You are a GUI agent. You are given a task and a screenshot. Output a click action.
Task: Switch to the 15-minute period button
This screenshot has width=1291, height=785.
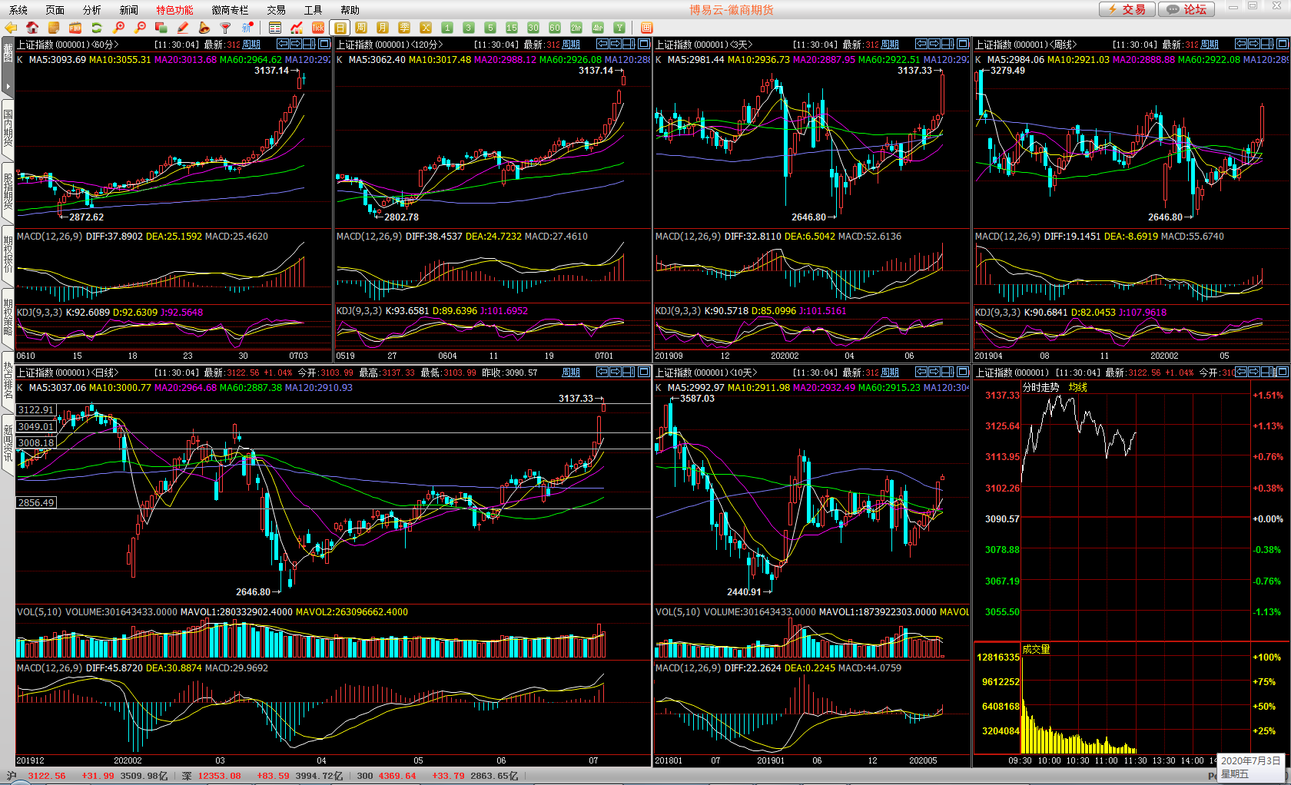tap(512, 28)
